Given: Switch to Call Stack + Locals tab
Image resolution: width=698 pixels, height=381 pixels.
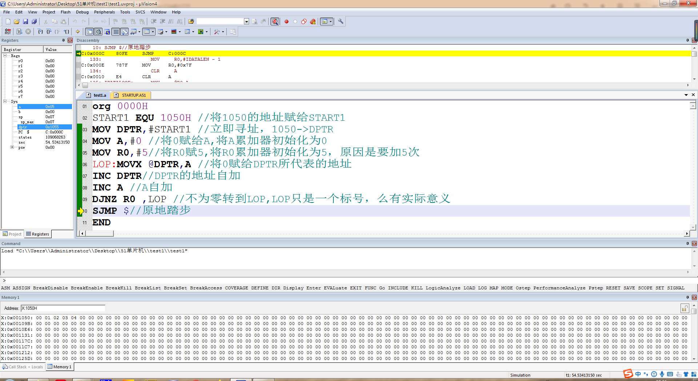Looking at the screenshot, I should [23, 367].
